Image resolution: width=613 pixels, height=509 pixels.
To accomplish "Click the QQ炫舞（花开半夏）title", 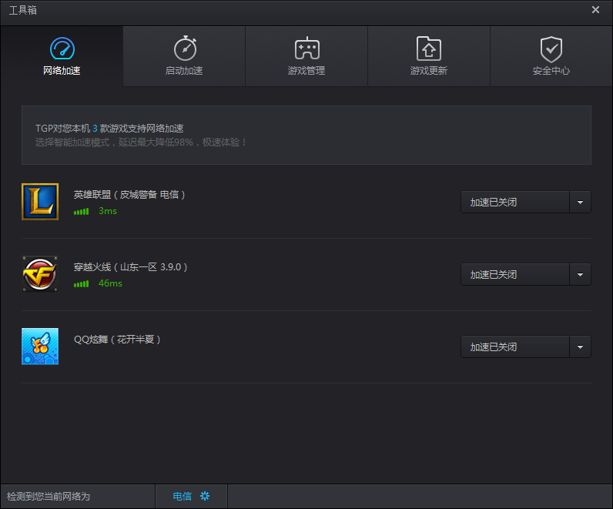I will 117,340.
